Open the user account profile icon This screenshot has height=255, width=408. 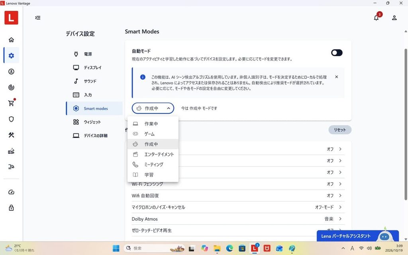394,18
